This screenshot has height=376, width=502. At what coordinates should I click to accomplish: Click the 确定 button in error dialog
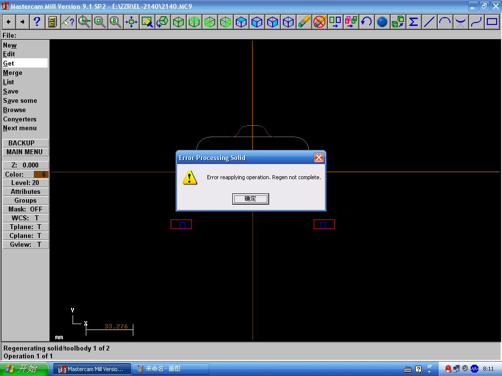coord(251,199)
